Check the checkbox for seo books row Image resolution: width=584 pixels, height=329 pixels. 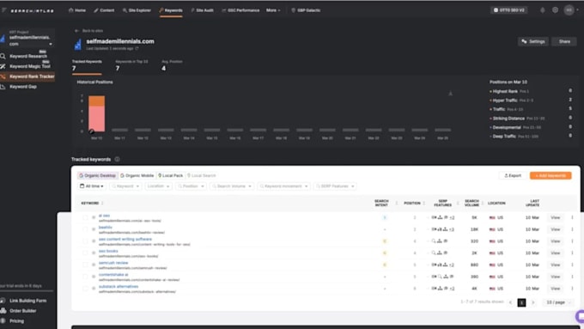pos(85,253)
